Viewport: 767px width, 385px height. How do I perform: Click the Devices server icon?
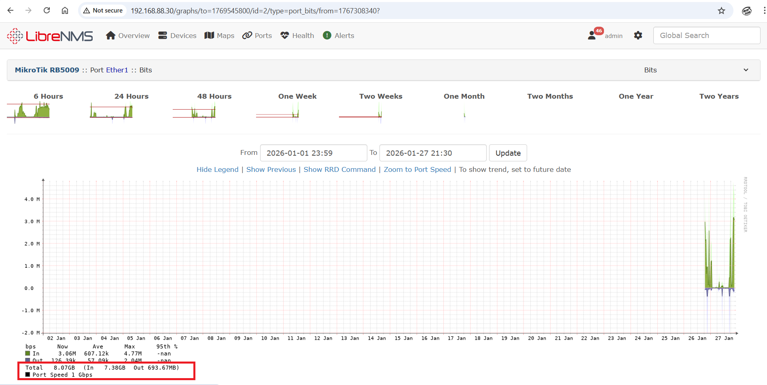[163, 36]
